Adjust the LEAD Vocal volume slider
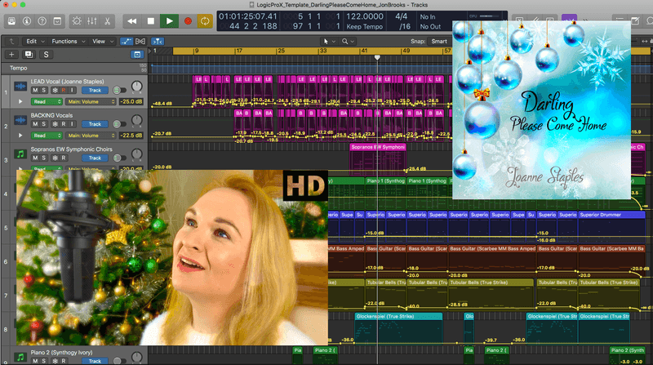 [119, 90]
